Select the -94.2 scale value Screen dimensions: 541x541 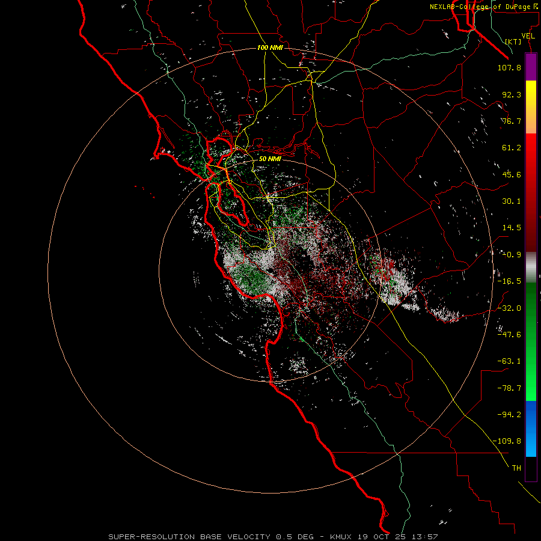509,415
